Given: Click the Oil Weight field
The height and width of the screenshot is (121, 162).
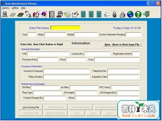Looking at the screenshot, I should (x=86, y=93).
